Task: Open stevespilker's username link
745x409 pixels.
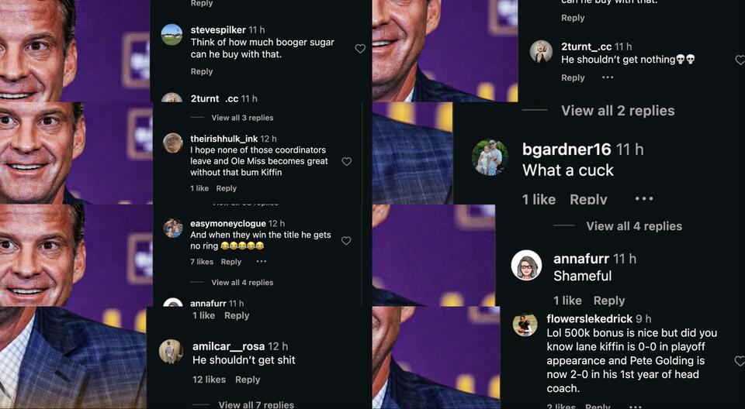Action: point(218,30)
